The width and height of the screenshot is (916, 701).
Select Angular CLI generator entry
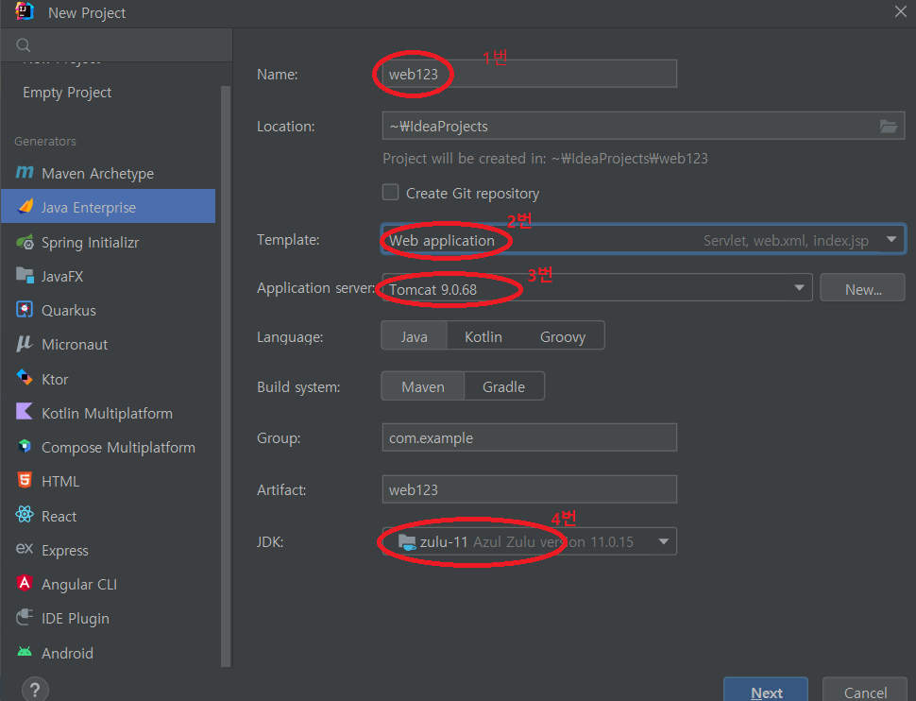tap(108, 584)
